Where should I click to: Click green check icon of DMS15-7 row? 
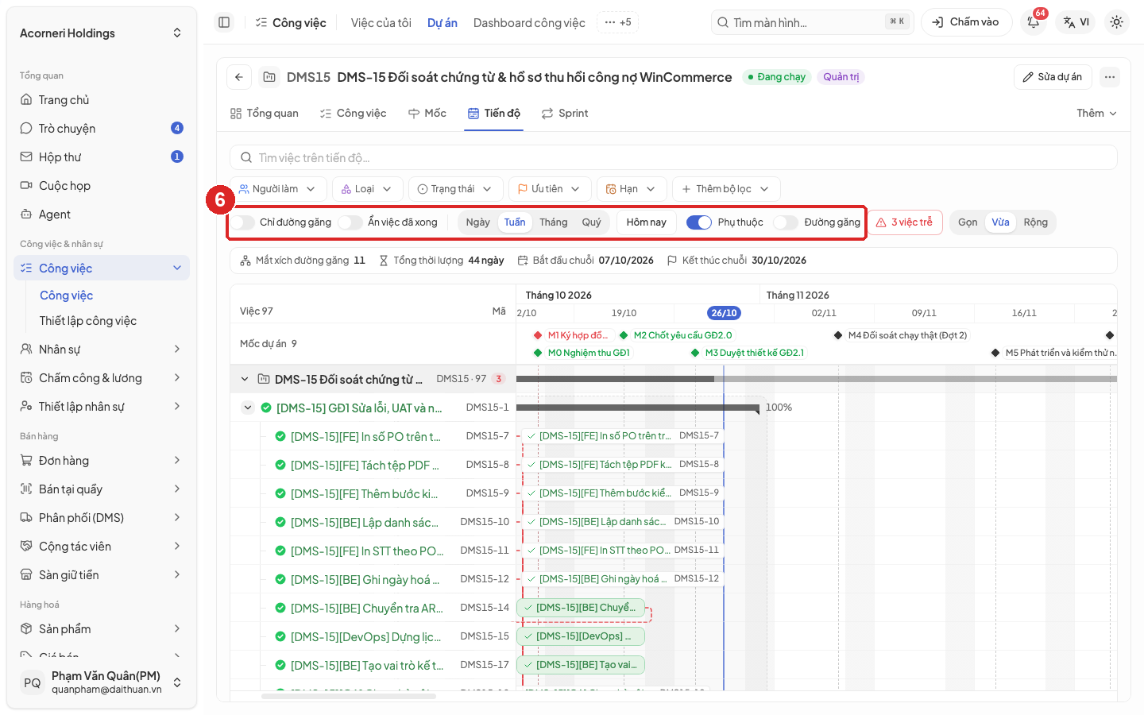pyautogui.click(x=280, y=436)
